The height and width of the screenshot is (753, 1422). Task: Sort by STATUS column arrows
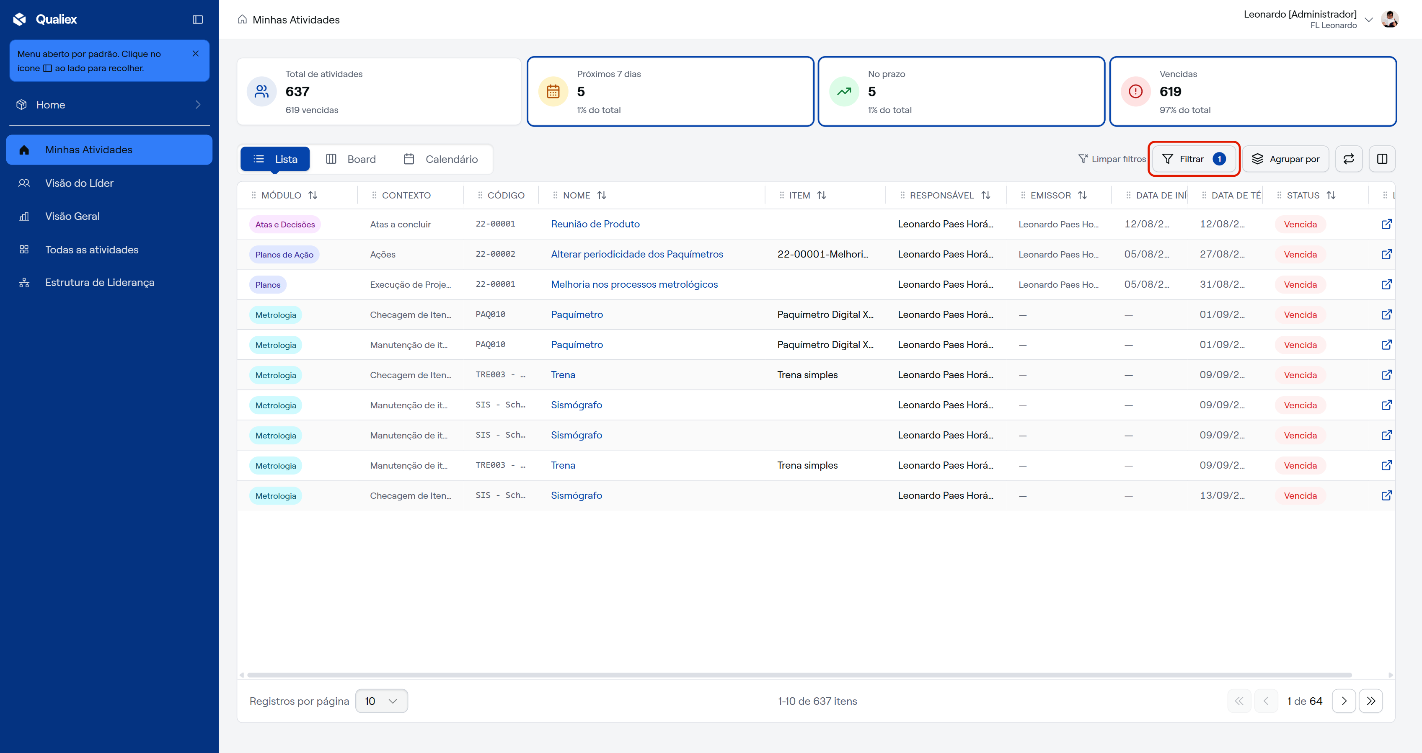tap(1331, 195)
